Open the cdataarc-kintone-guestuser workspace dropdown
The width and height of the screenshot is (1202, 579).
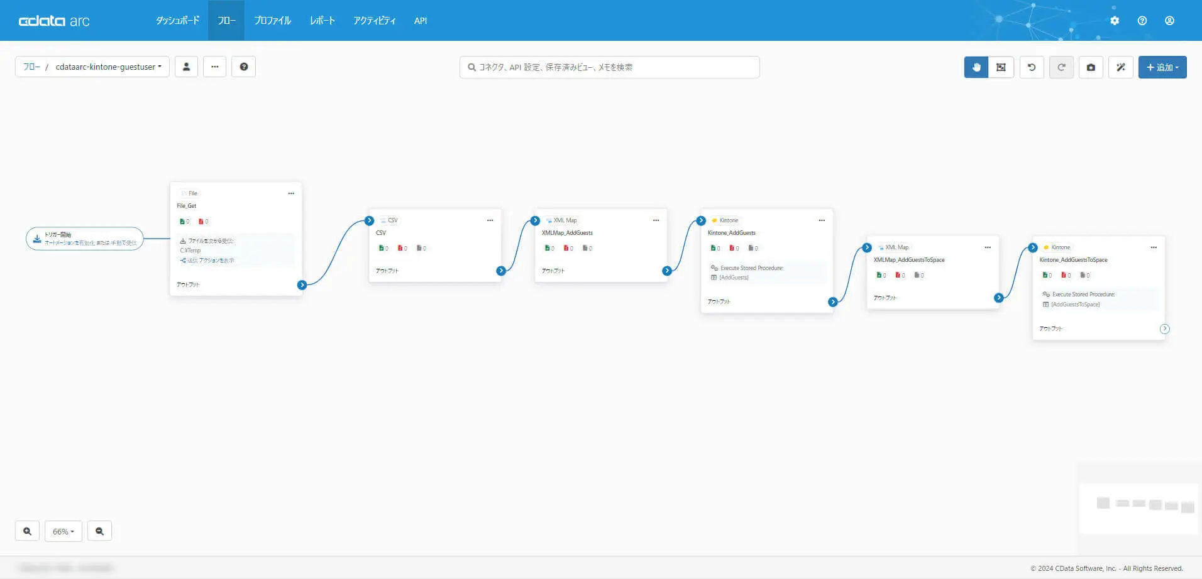(108, 67)
